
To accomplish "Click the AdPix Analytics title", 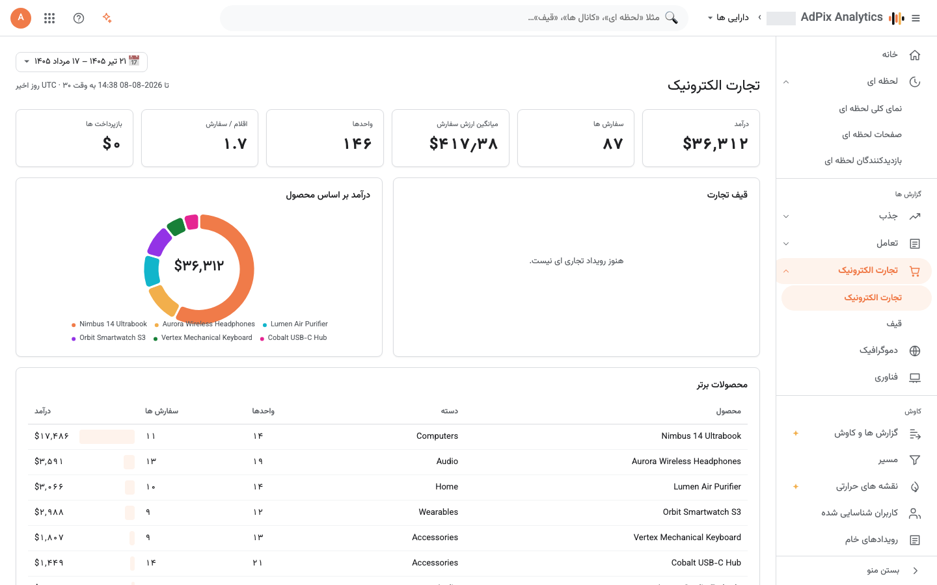I will (841, 18).
